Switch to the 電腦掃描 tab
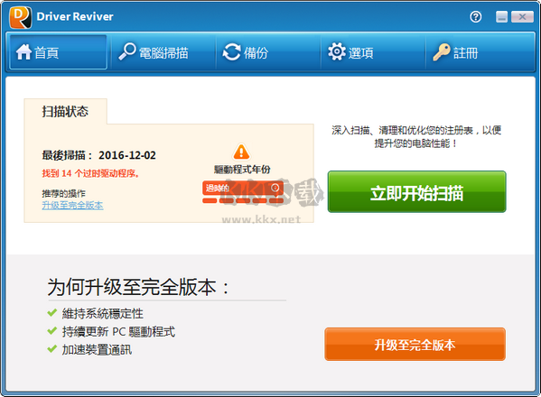Viewport: 541px width, 397px height. point(163,52)
